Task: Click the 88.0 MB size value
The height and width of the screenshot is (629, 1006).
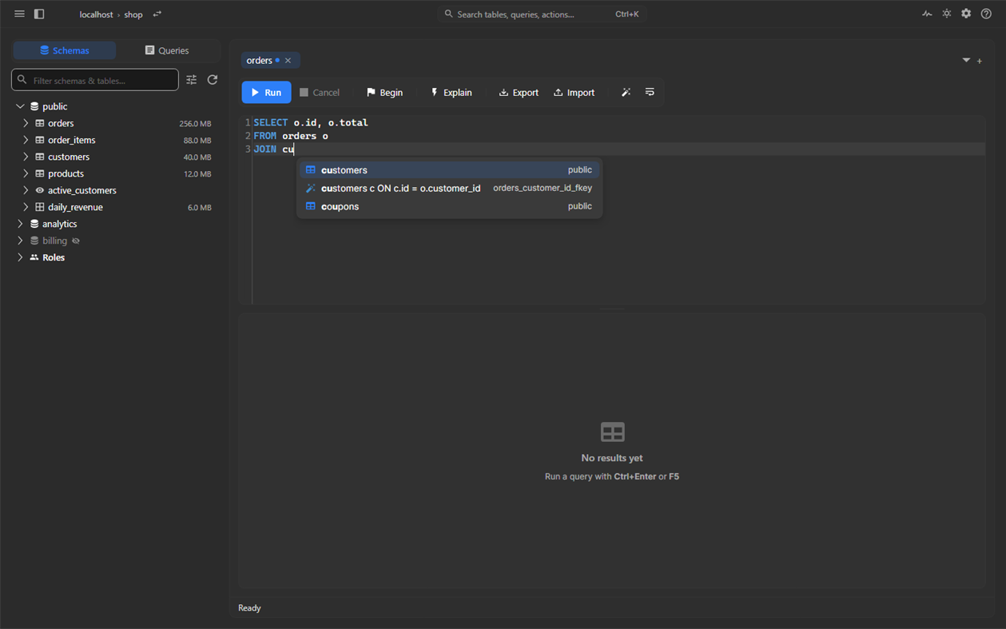Action: tap(197, 141)
